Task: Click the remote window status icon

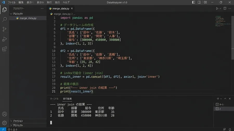Action: pyautogui.click(x=3, y=129)
